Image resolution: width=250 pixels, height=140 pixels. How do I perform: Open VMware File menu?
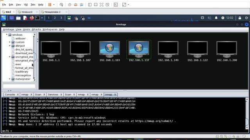click(x=4, y=5)
